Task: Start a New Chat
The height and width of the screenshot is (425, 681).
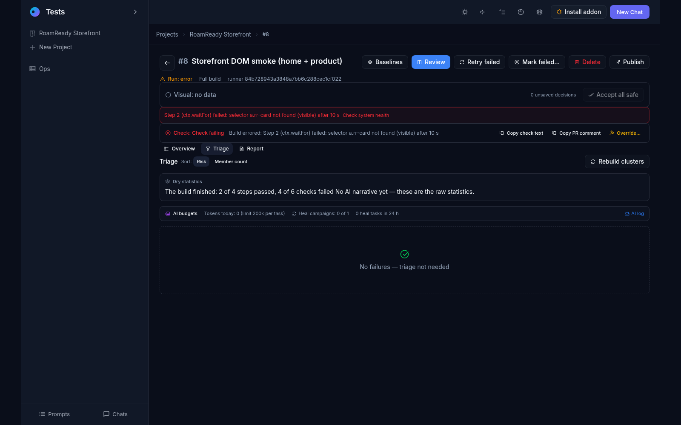Action: point(629,12)
